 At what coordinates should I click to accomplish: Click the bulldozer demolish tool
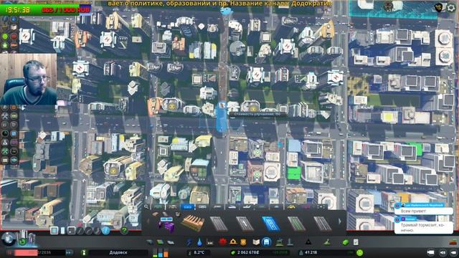click(x=453, y=242)
